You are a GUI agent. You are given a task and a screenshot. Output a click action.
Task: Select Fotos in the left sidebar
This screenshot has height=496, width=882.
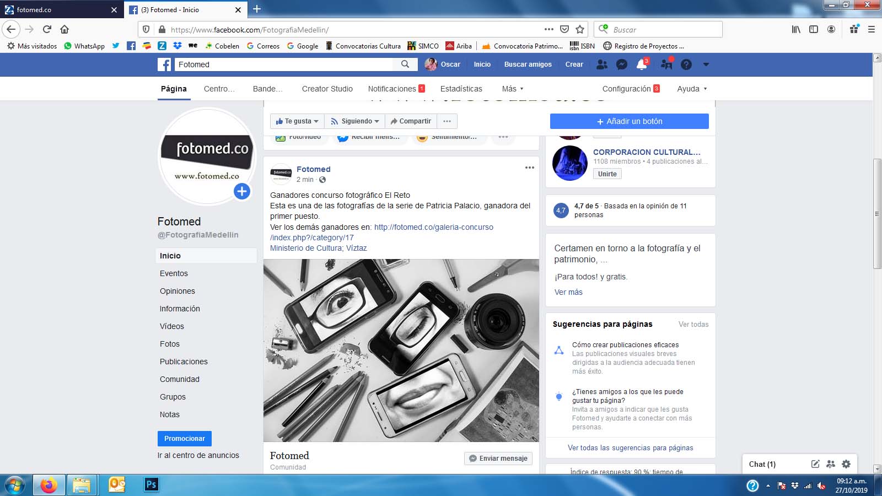(170, 344)
